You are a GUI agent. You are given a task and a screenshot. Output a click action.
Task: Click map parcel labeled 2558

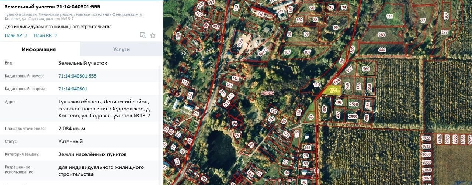pos(353,104)
